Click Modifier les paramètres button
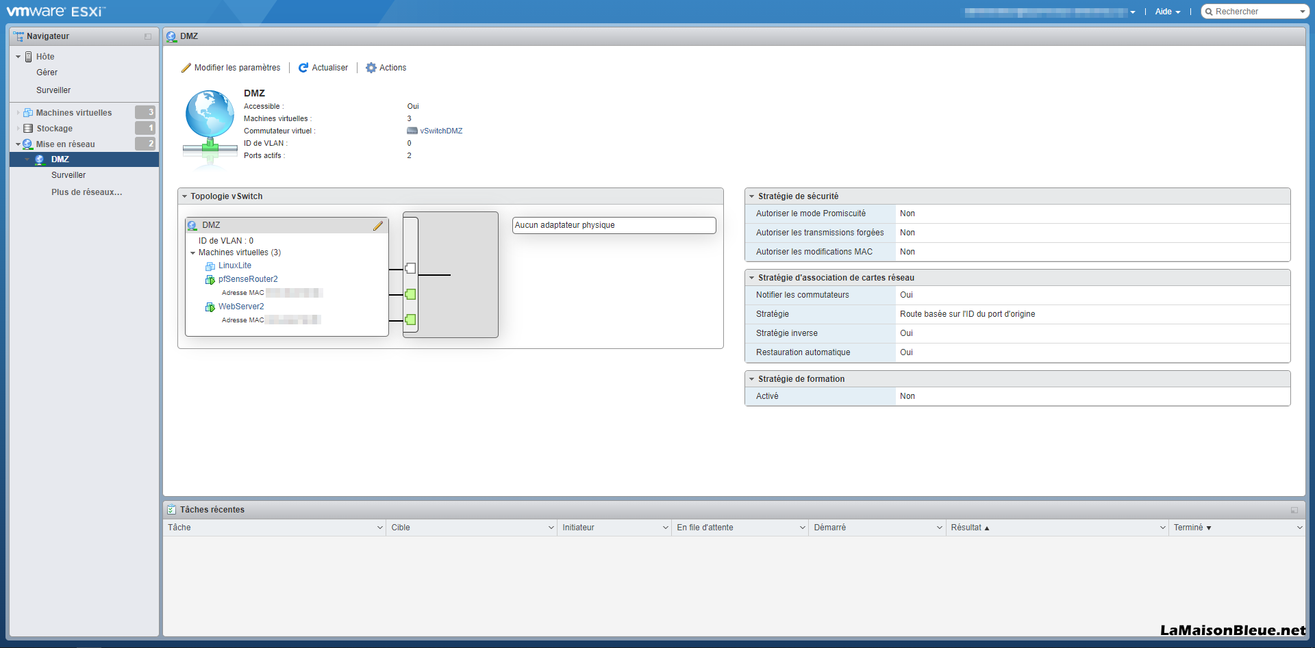Viewport: 1315px width, 648px height. pos(231,68)
